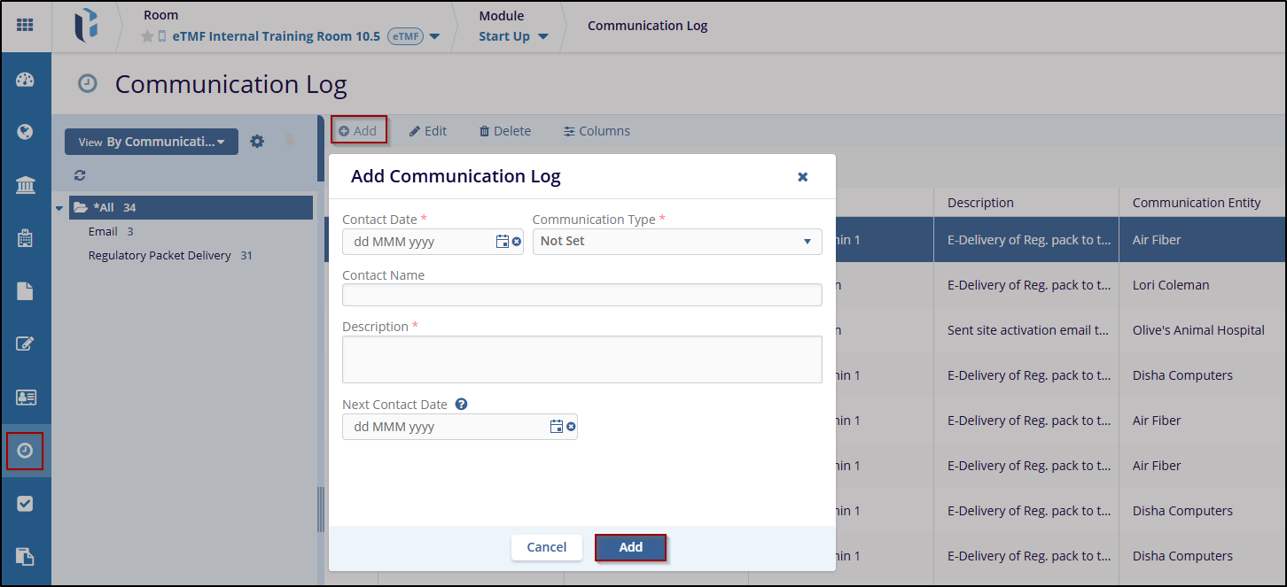Expand the View By Communication dropdown
Screen dimensions: 1287x587
click(x=152, y=142)
